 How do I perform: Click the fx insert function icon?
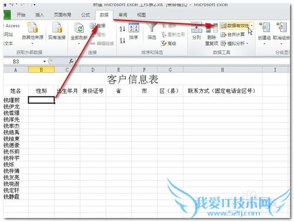[x=71, y=61]
